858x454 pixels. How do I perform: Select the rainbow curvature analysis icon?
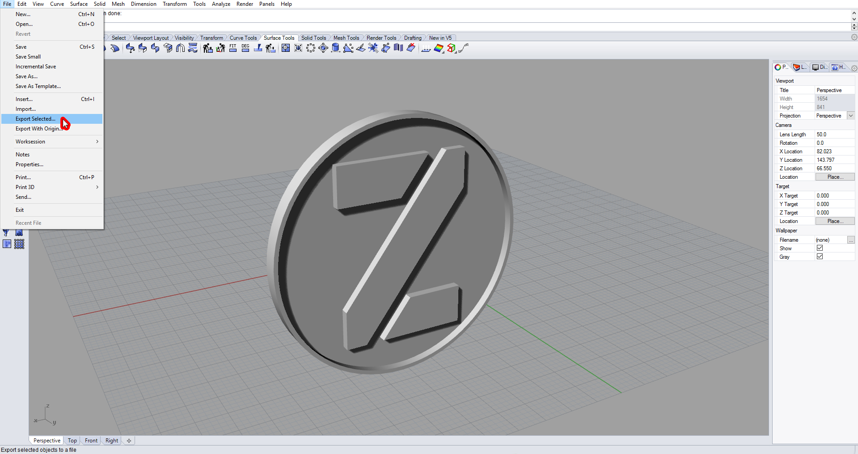click(x=439, y=48)
